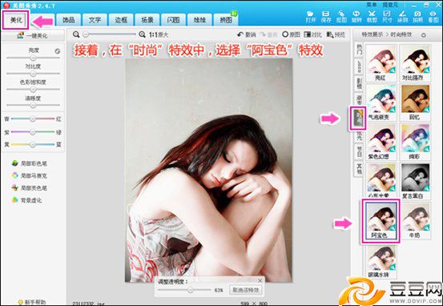Open the 娃娃 tab
The image size is (443, 306).
tap(199, 20)
